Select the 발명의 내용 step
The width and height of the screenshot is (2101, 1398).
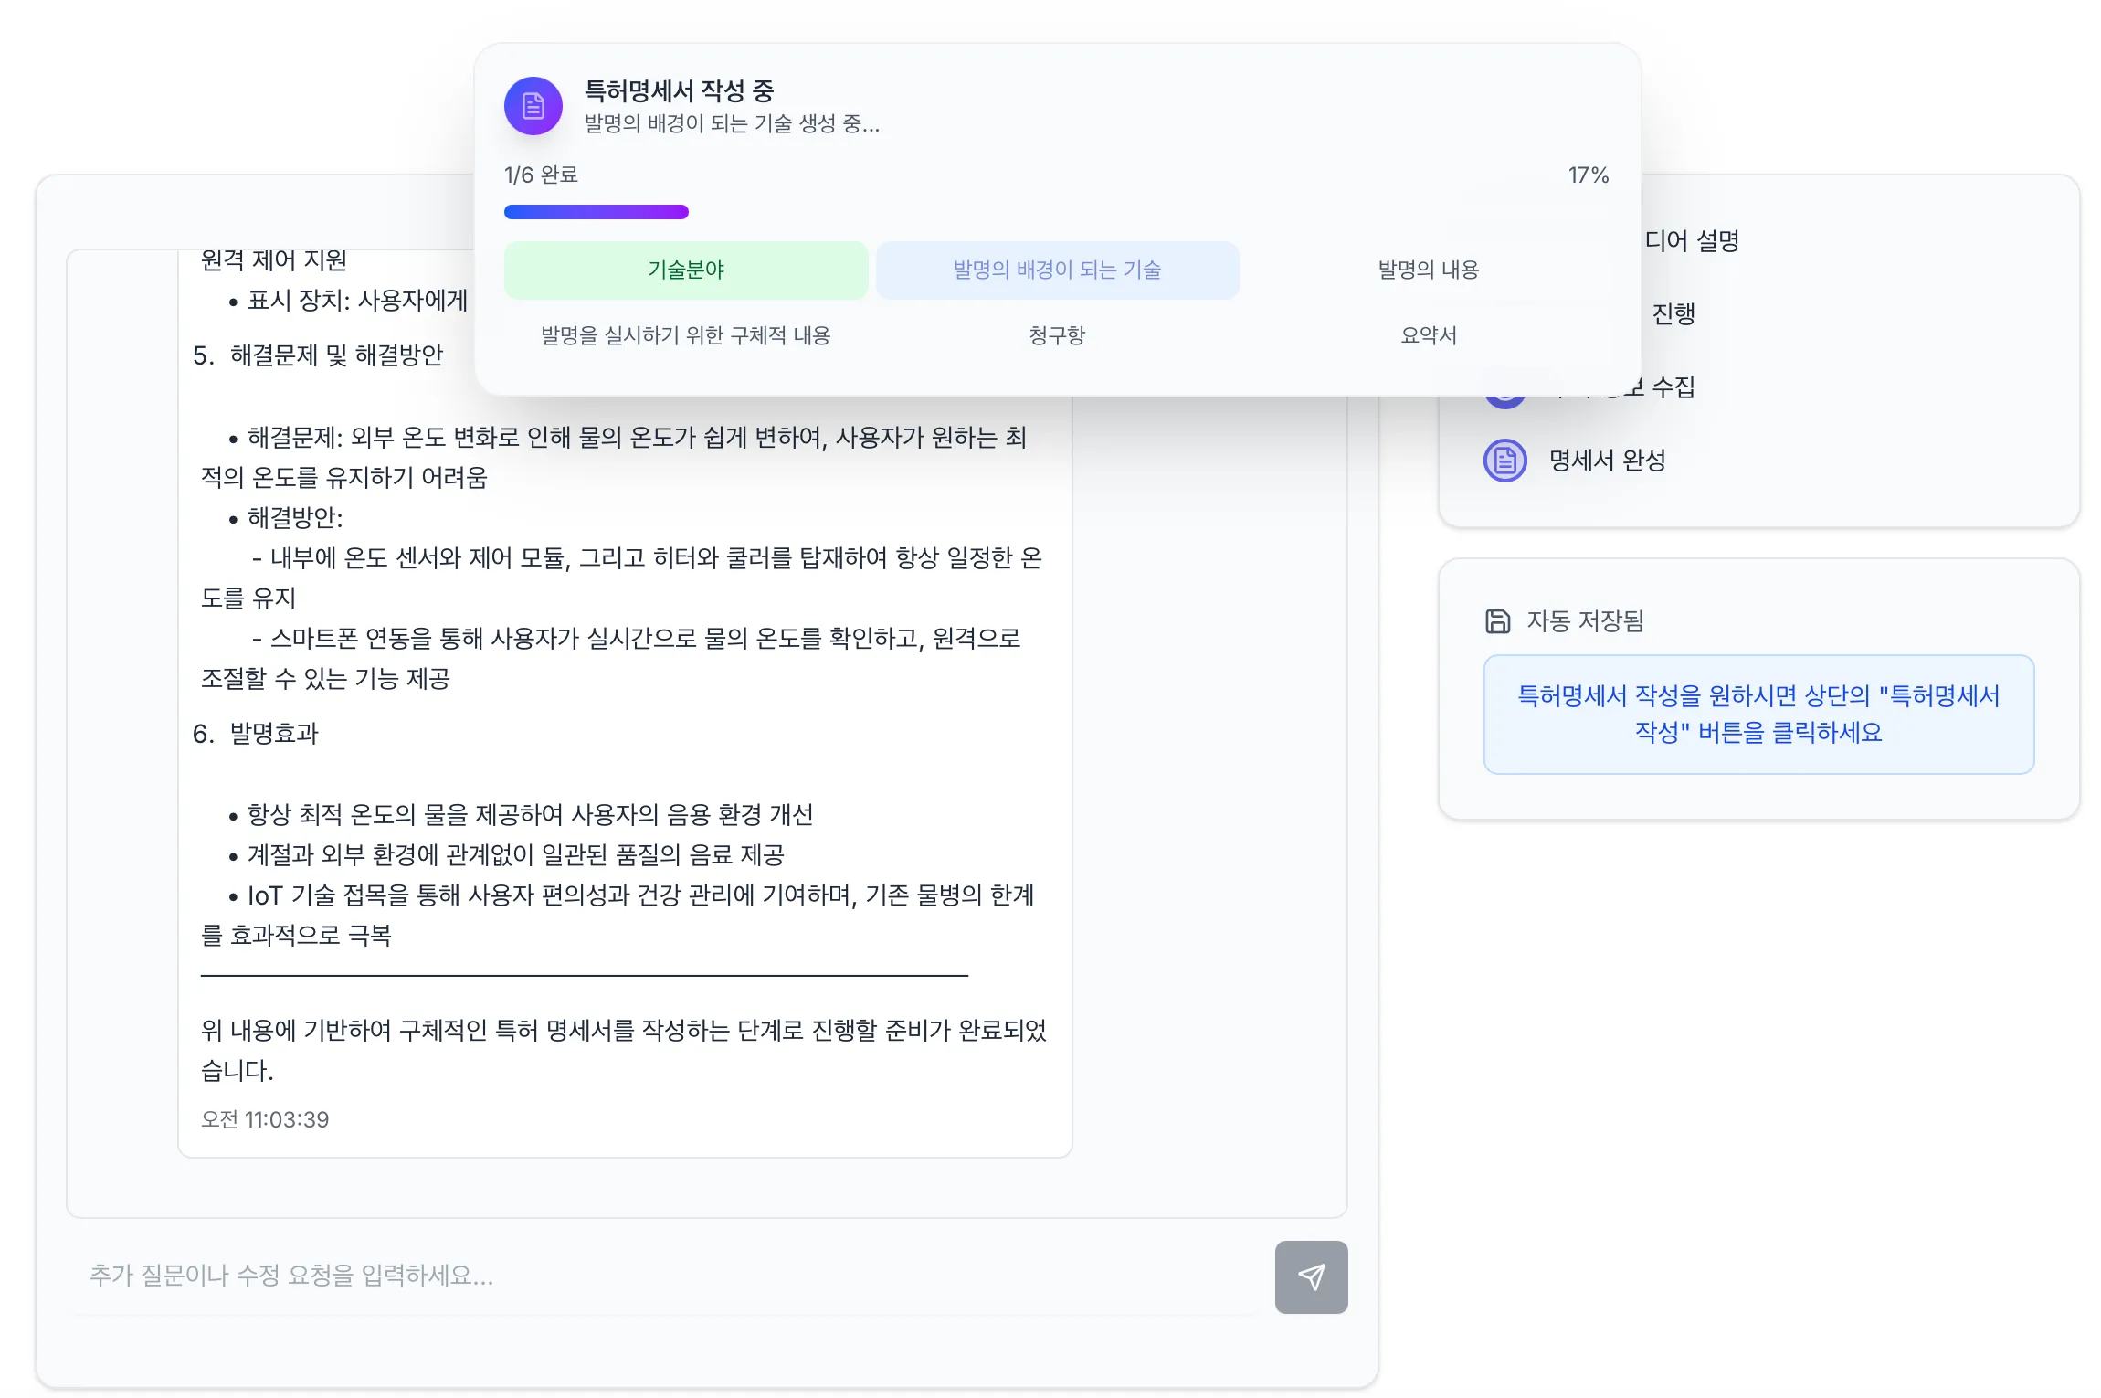pos(1428,270)
